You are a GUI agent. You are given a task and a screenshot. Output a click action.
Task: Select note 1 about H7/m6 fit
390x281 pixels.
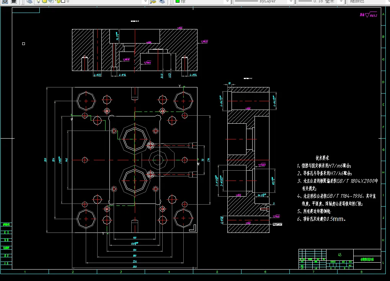[324, 166]
